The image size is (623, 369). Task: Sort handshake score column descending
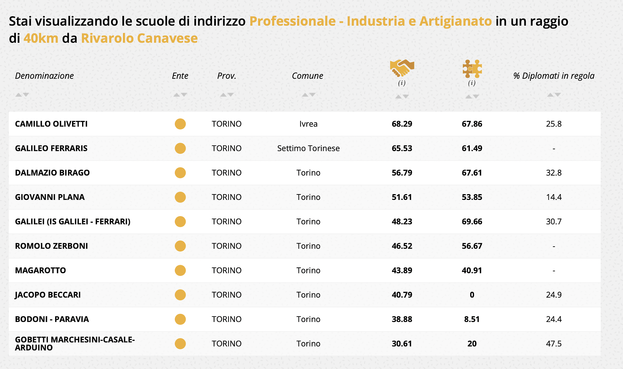pyautogui.click(x=406, y=97)
